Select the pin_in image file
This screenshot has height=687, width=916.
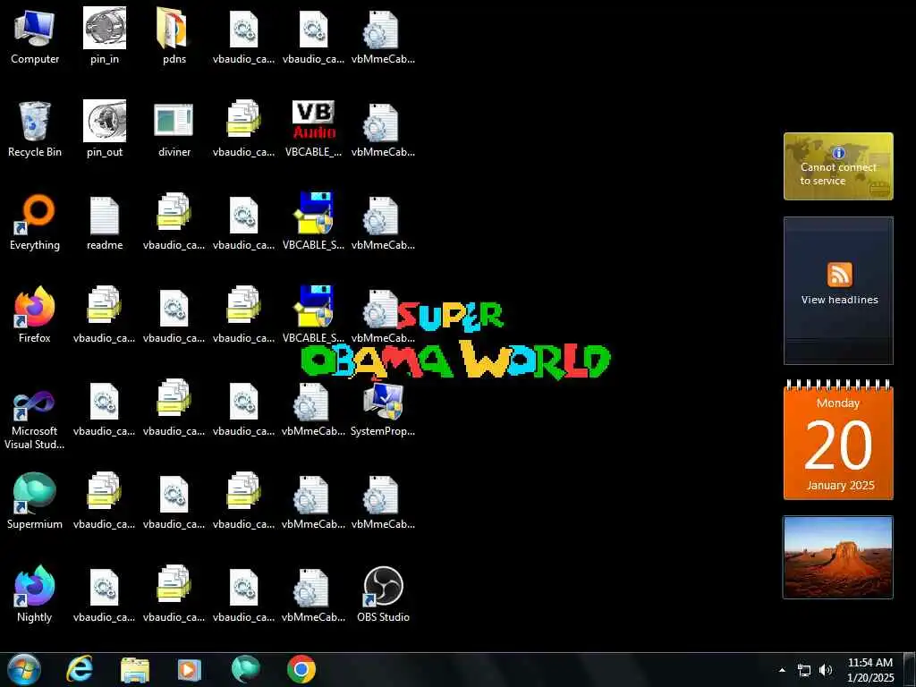click(x=105, y=36)
